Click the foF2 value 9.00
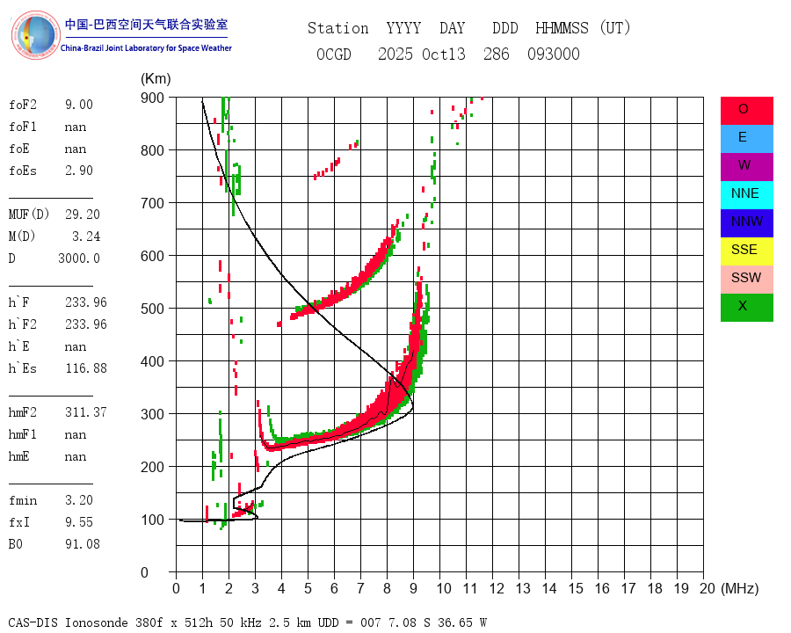The height and width of the screenshot is (633, 791). tap(79, 105)
